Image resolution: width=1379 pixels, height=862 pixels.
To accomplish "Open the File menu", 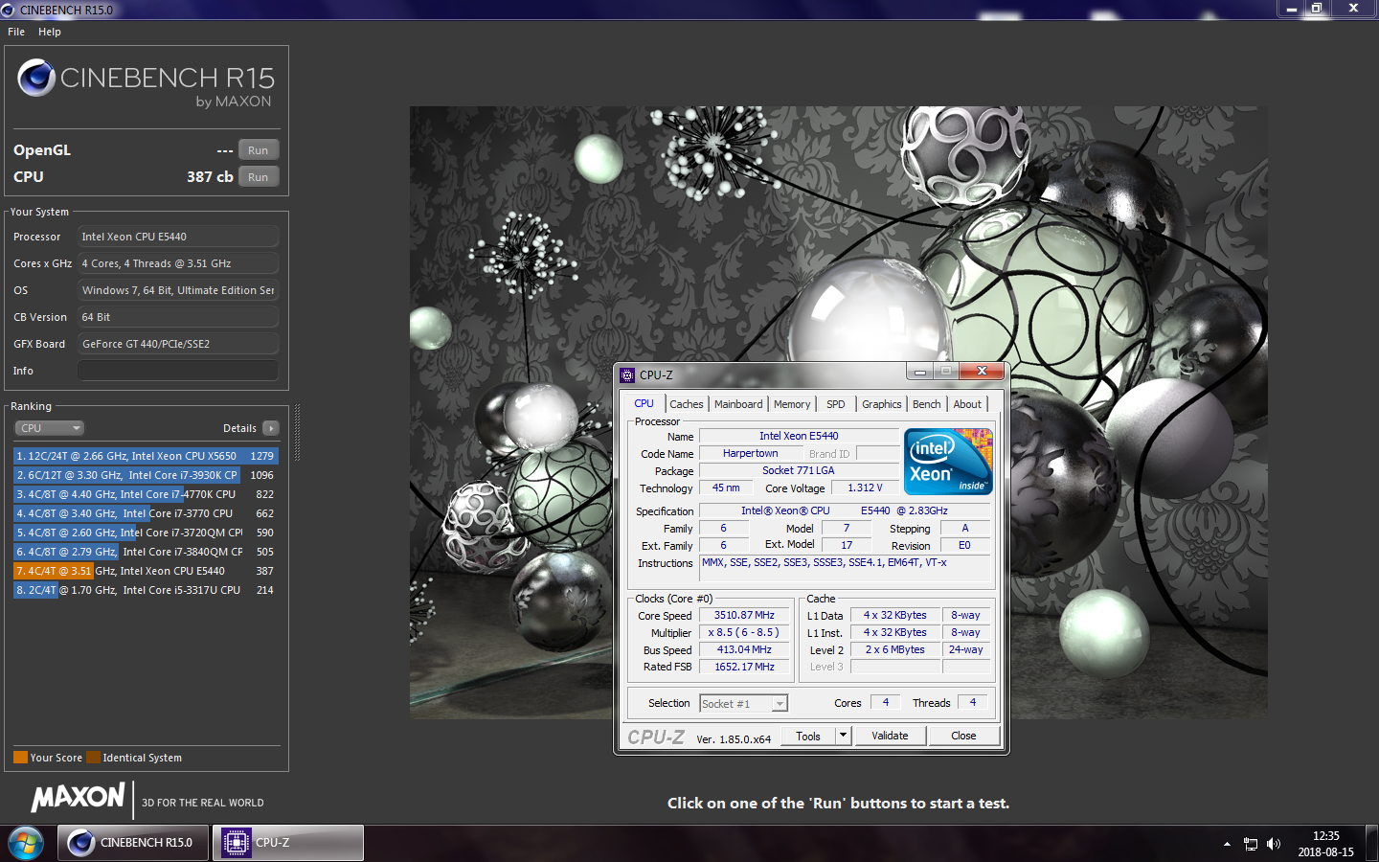I will [16, 32].
